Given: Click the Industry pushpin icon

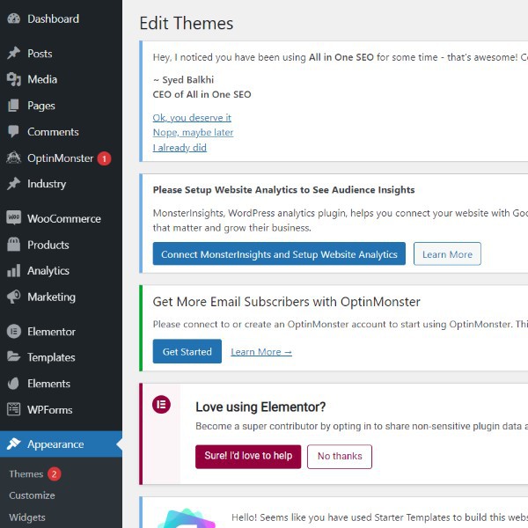Looking at the screenshot, I should coord(14,184).
